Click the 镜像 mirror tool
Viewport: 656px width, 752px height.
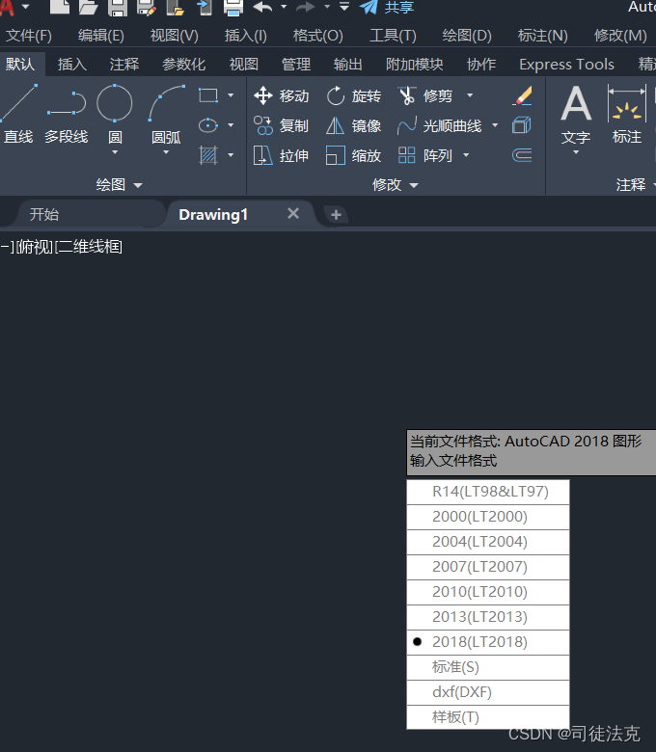click(x=354, y=125)
